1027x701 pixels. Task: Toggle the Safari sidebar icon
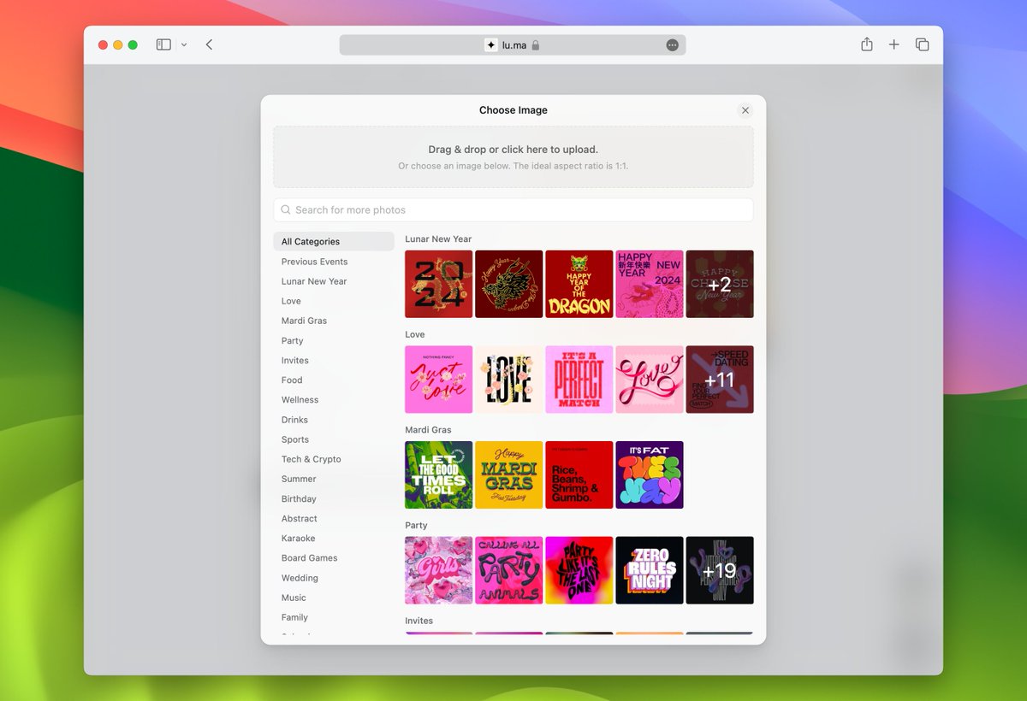pos(163,44)
